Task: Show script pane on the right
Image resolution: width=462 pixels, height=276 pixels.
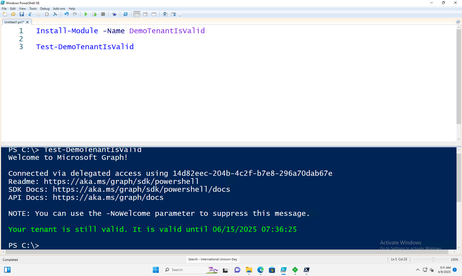Action: click(145, 14)
